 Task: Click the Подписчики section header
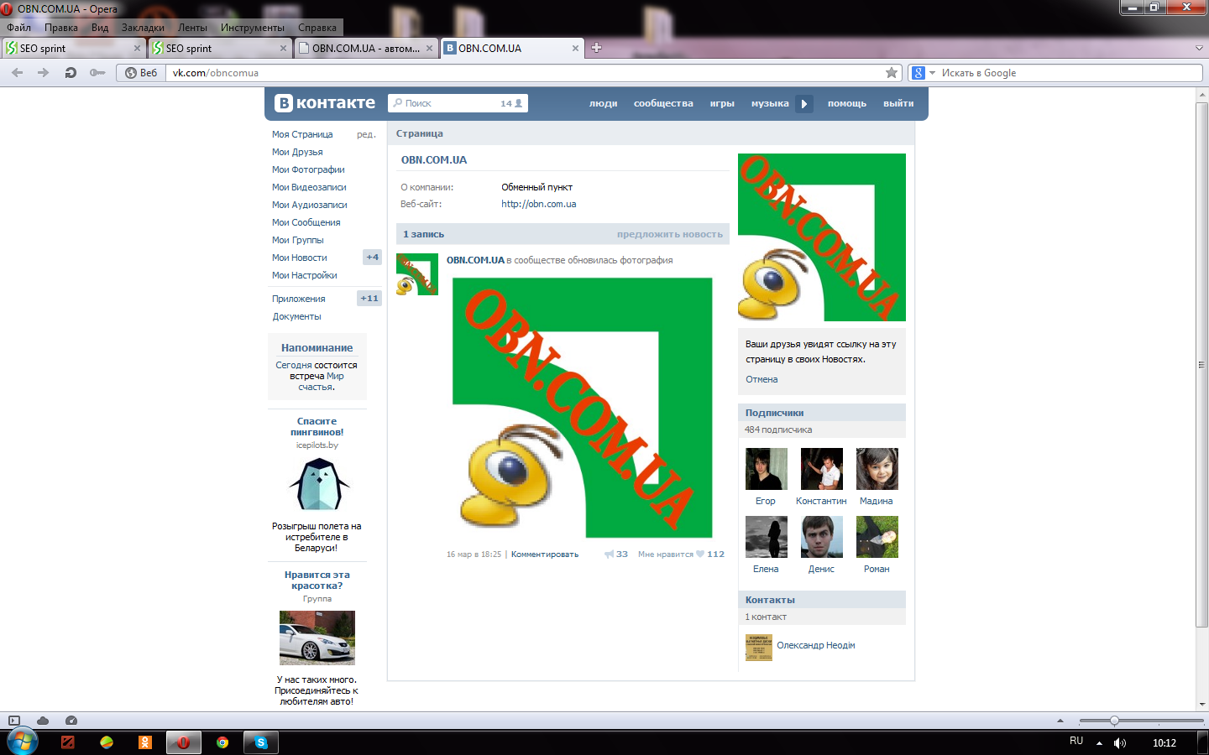click(x=822, y=413)
